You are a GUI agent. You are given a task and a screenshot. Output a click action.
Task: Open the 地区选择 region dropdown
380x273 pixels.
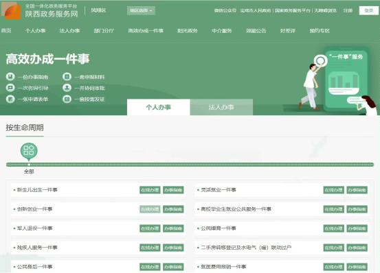[x=141, y=10]
